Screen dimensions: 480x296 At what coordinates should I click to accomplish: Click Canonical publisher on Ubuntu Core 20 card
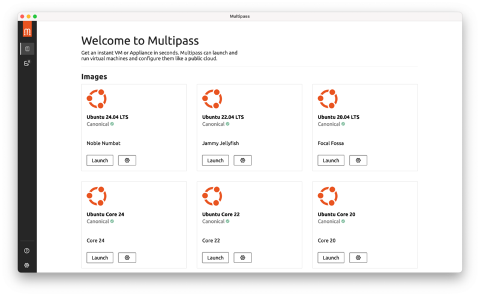[x=329, y=221]
